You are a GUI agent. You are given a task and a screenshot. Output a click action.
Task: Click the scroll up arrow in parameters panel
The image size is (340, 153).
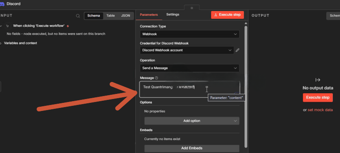(x=246, y=23)
